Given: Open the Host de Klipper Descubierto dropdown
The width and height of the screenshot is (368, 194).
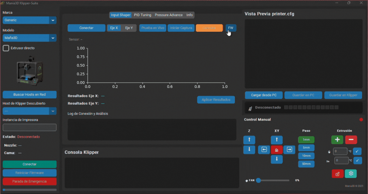Looking at the screenshot, I should tap(30, 111).
